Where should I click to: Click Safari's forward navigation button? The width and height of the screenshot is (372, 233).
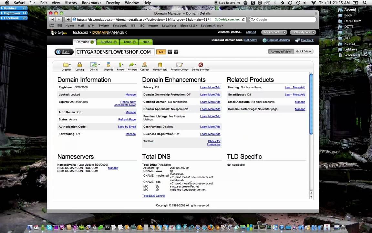click(59, 19)
